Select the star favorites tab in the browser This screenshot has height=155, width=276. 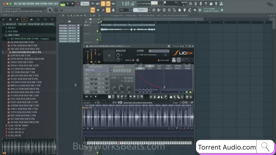(x=18, y=20)
